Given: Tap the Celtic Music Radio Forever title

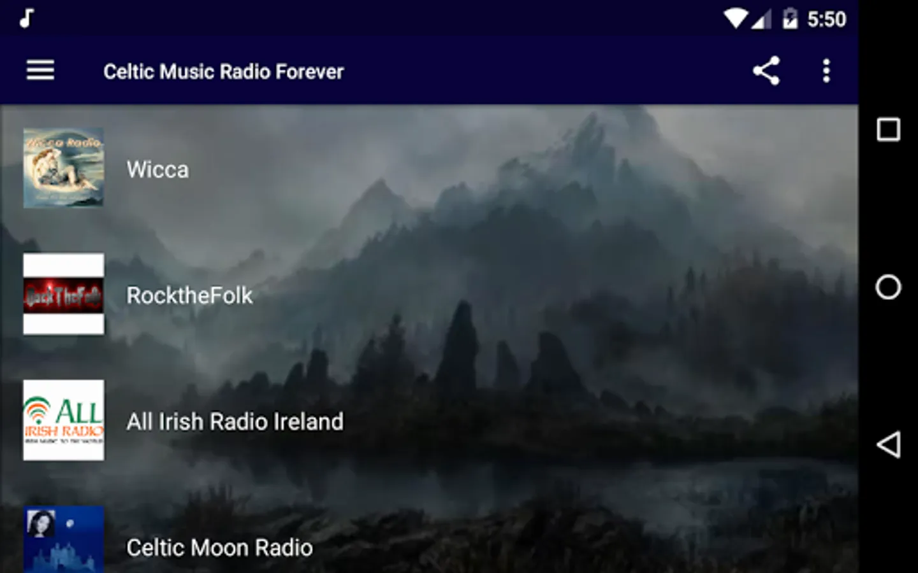Looking at the screenshot, I should (223, 71).
